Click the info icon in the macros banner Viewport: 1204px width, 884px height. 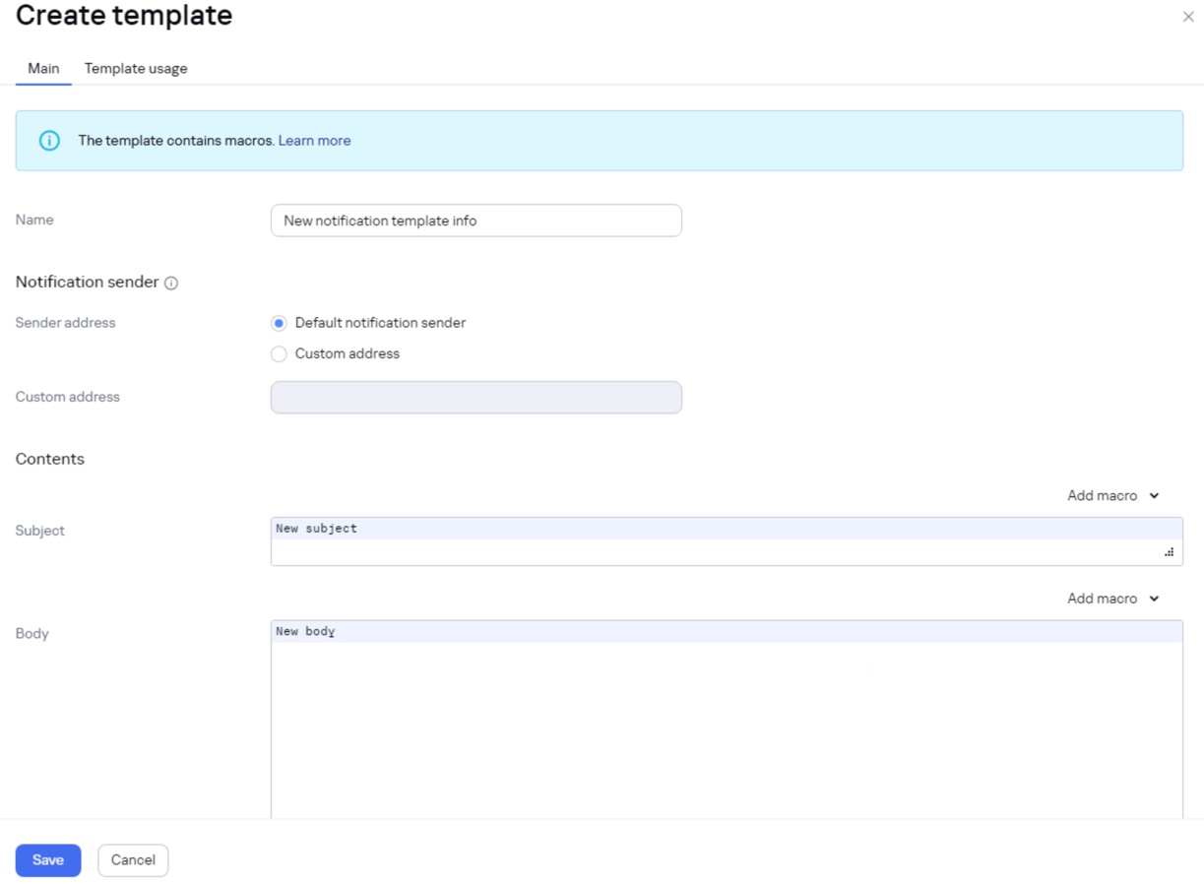(x=49, y=141)
